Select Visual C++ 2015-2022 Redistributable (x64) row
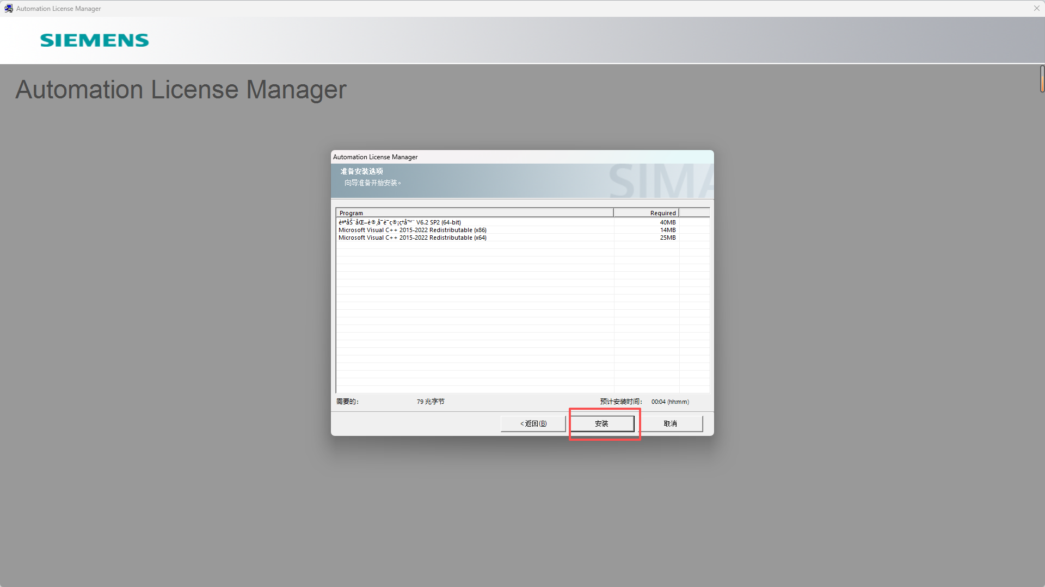1045x587 pixels. click(x=412, y=238)
